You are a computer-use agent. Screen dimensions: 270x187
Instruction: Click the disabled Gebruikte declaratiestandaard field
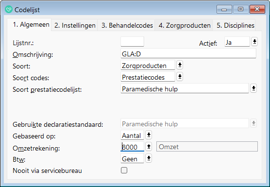185,123
